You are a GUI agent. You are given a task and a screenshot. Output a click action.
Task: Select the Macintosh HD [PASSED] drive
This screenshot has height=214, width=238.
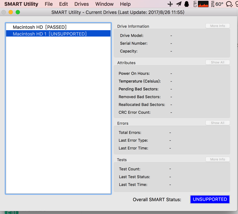click(58, 27)
